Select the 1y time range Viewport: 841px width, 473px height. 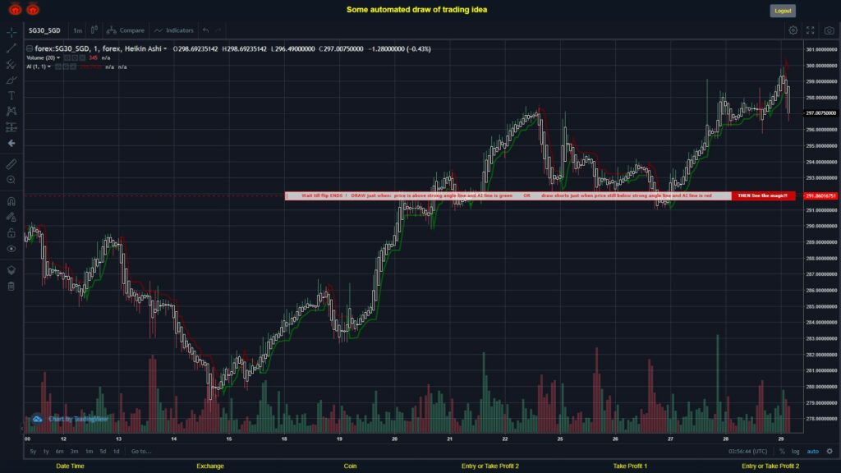point(46,452)
